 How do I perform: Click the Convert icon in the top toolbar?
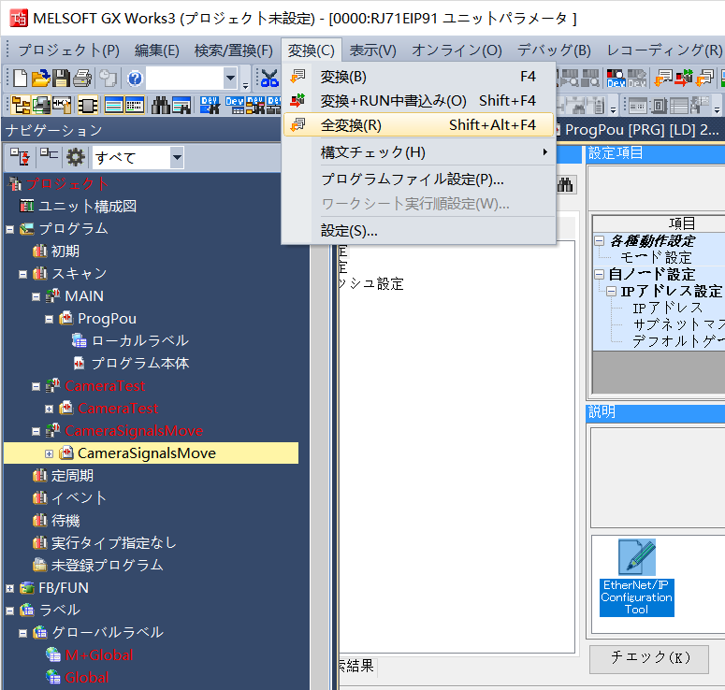point(663,79)
